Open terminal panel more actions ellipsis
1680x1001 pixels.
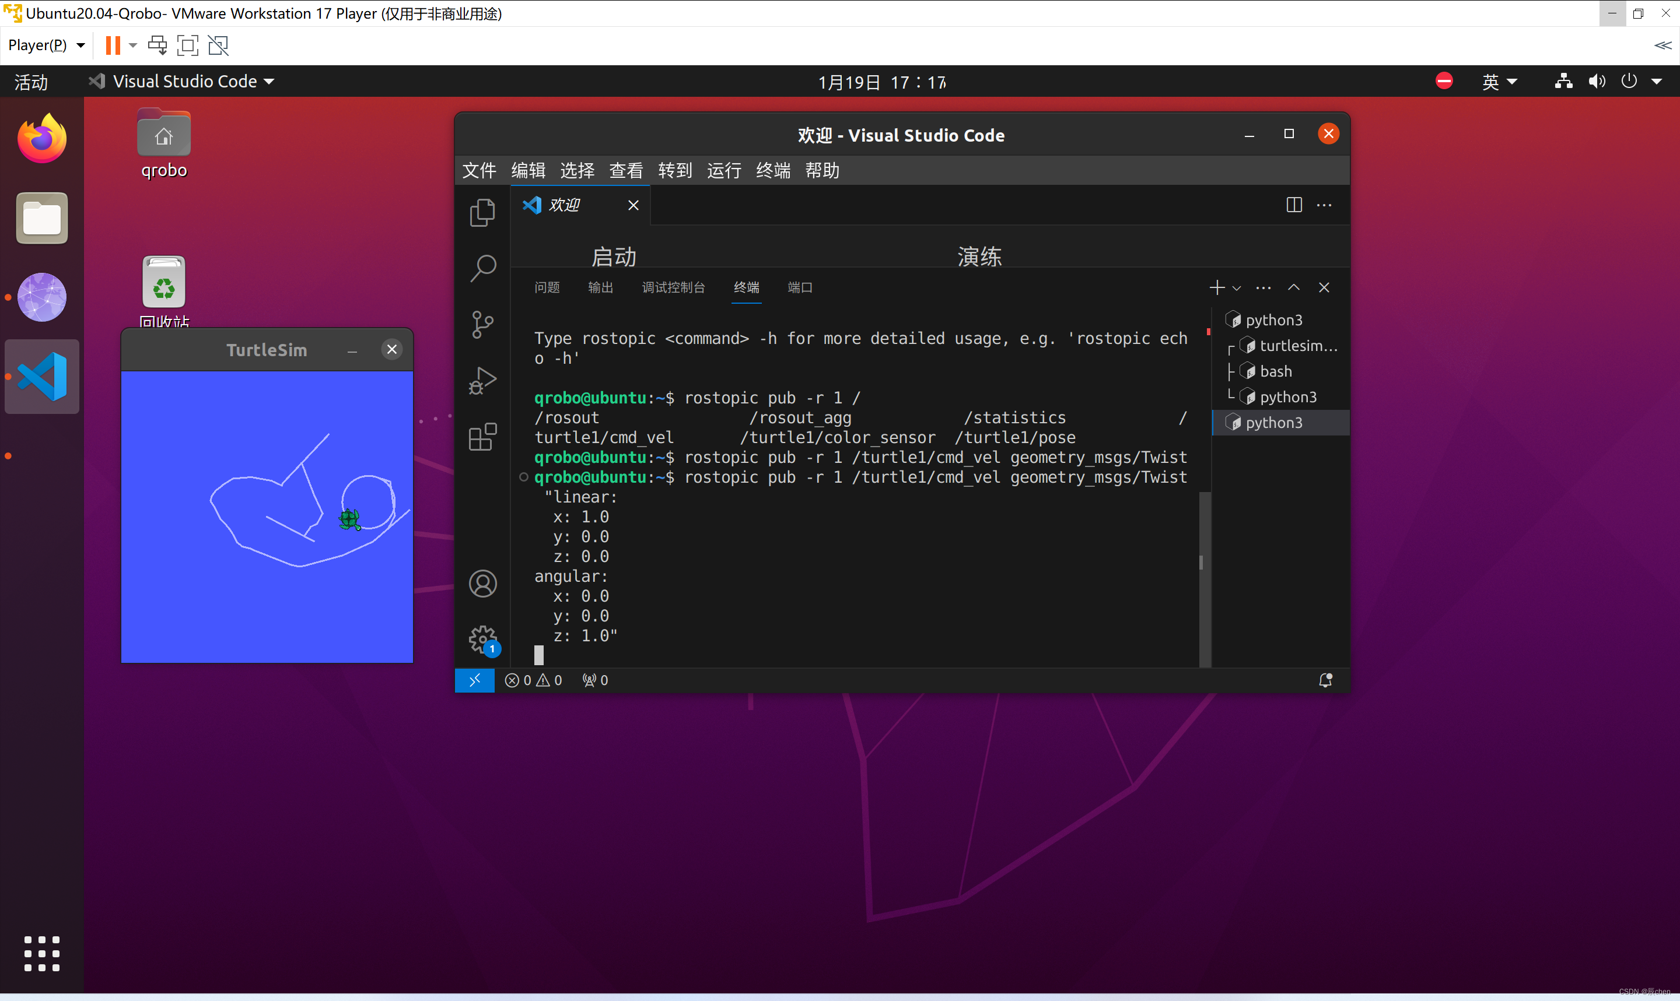coord(1263,288)
